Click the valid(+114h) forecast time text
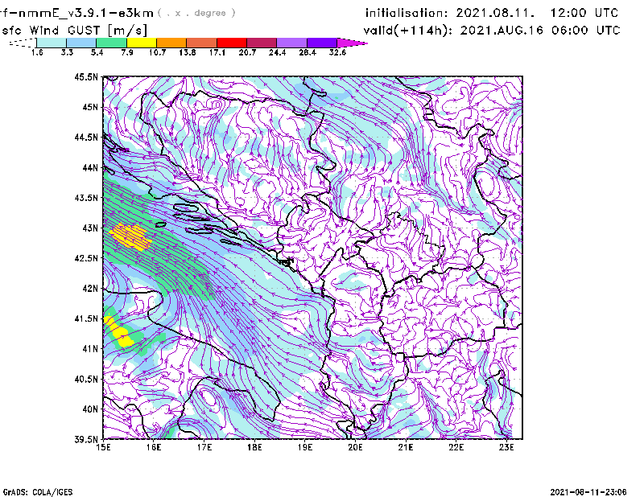 coord(492,30)
